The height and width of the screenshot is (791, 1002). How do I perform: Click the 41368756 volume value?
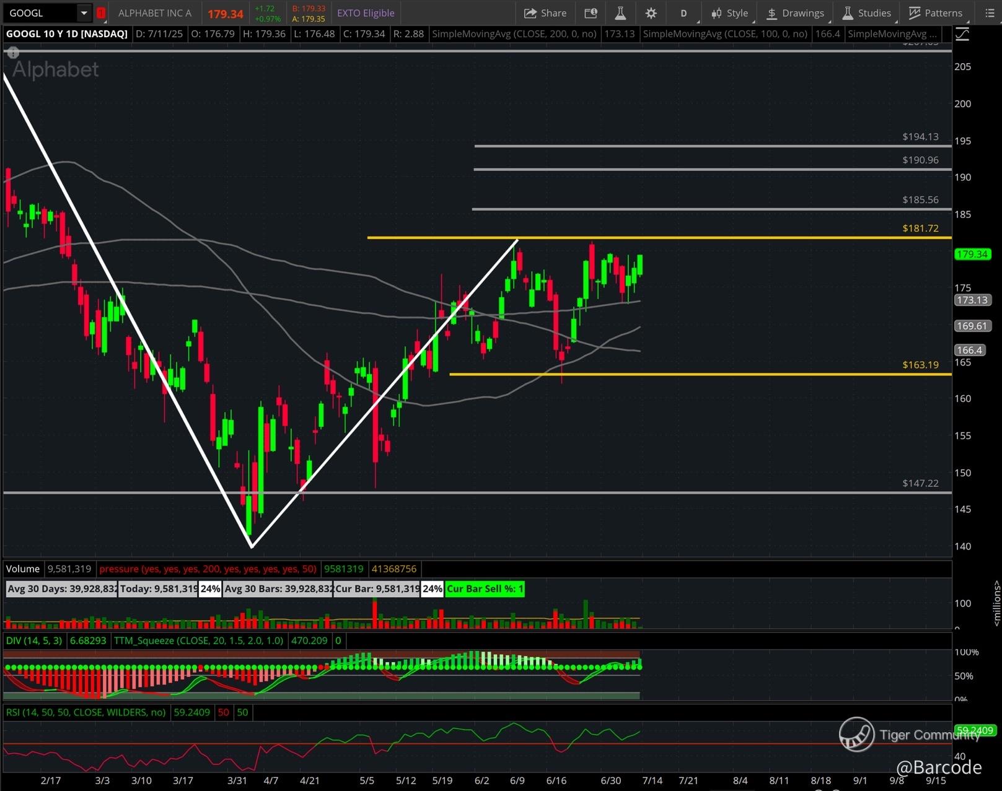[x=394, y=569]
